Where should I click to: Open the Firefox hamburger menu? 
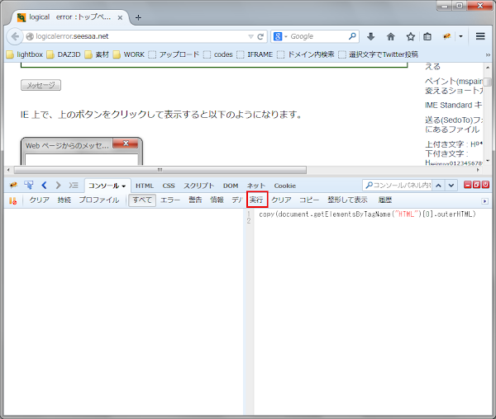[480, 36]
